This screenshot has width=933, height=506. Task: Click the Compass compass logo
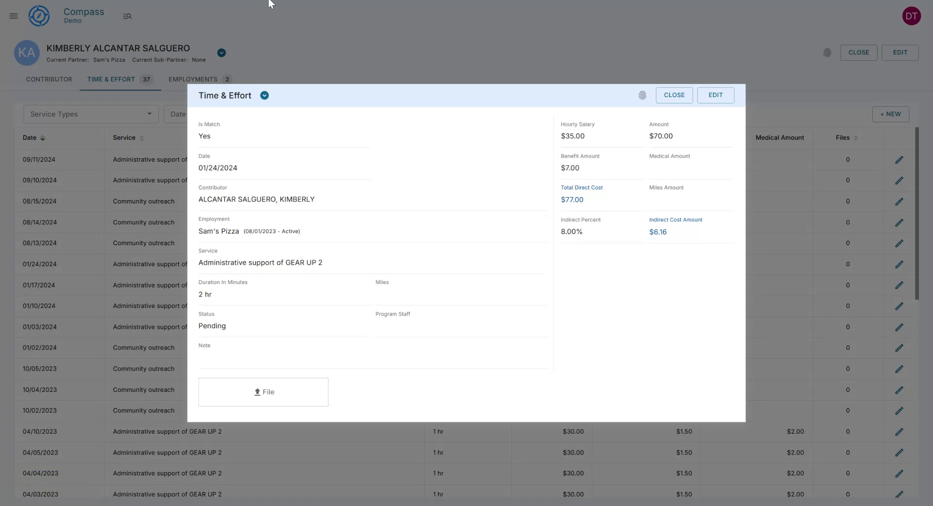(39, 16)
